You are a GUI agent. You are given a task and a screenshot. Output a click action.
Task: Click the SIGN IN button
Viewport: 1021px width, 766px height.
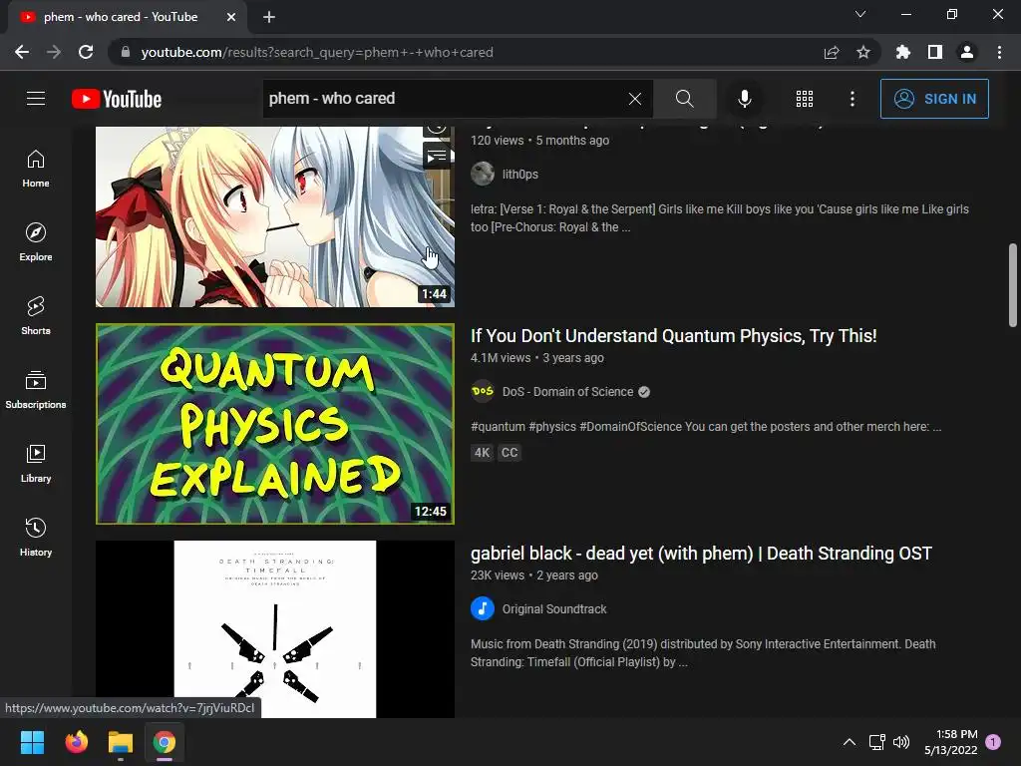coord(934,99)
